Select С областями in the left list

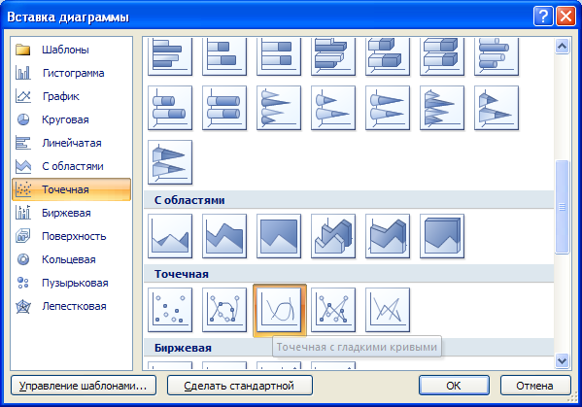click(71, 166)
